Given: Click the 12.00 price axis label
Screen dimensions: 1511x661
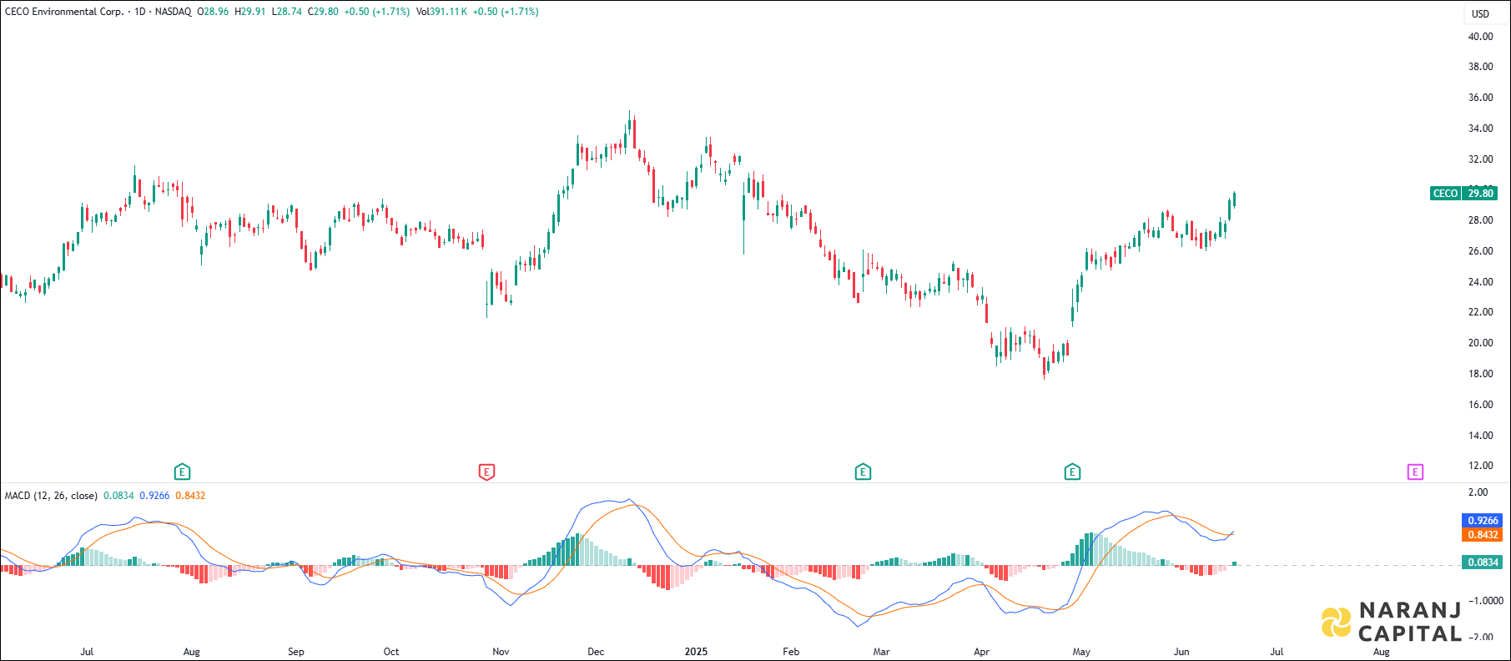Looking at the screenshot, I should (1481, 466).
